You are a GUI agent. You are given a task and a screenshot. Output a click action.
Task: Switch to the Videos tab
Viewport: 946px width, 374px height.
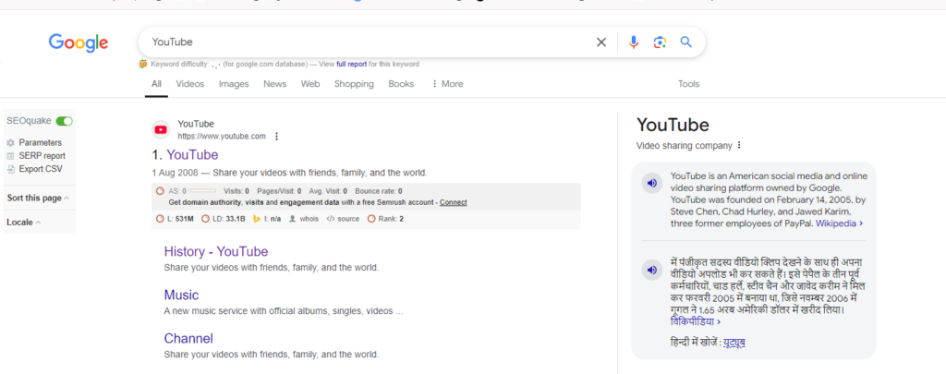190,84
